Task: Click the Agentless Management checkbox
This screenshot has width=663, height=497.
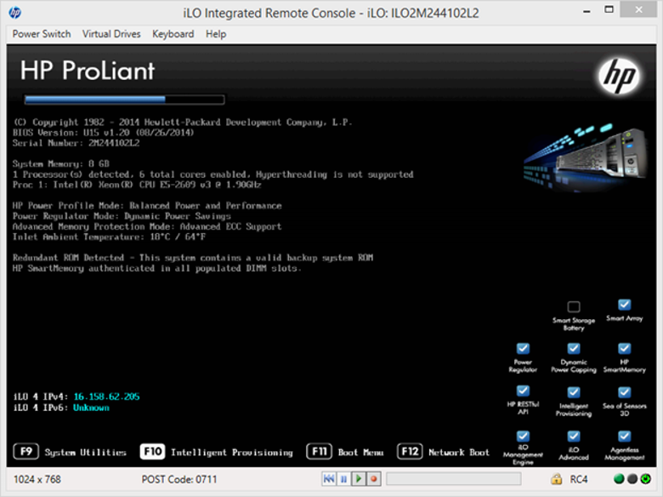Action: [x=624, y=436]
